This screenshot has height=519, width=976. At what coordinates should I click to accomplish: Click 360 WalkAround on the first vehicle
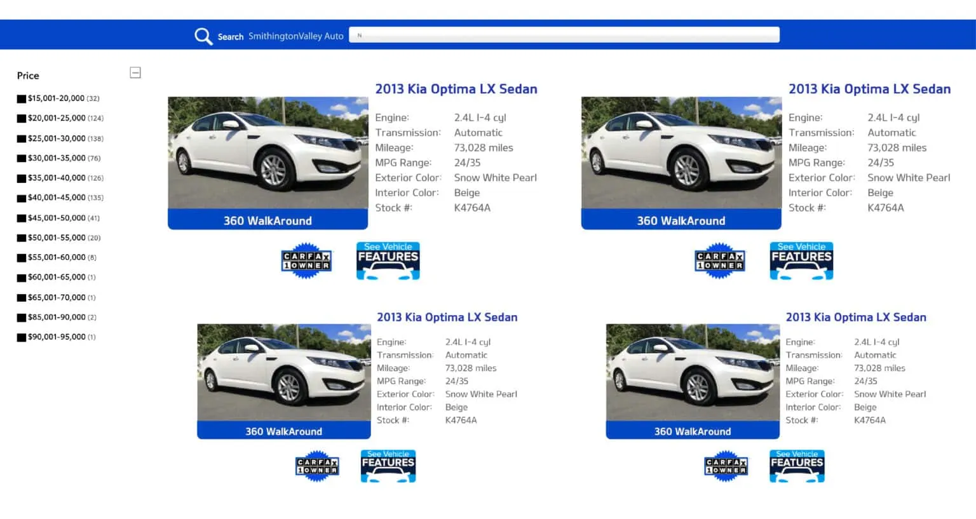268,220
